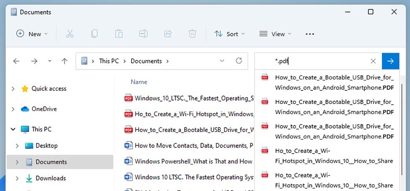Click the search suggestions scrollbar
The image size is (410, 191).
[402, 129]
